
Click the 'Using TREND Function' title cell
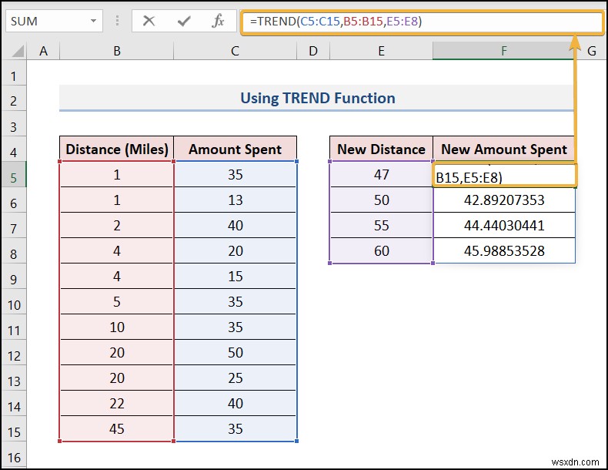[x=316, y=98]
